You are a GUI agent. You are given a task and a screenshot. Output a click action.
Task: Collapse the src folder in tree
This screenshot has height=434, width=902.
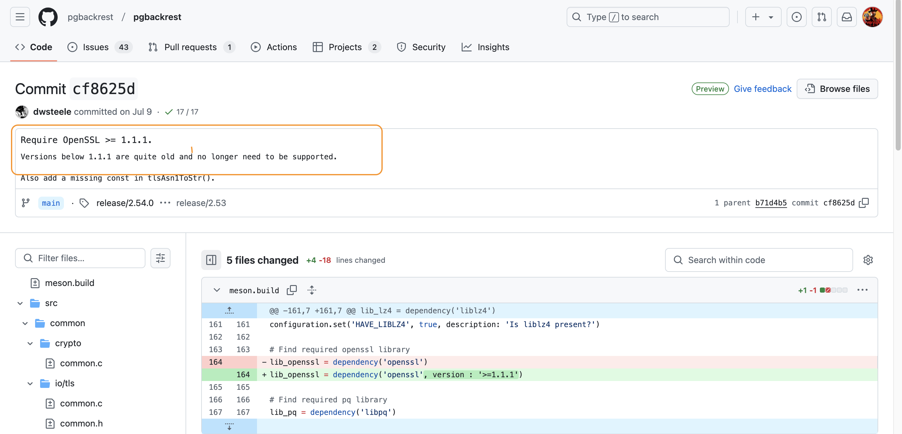click(20, 303)
